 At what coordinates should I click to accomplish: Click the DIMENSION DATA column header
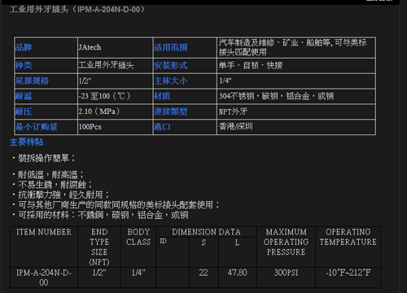tap(206, 232)
